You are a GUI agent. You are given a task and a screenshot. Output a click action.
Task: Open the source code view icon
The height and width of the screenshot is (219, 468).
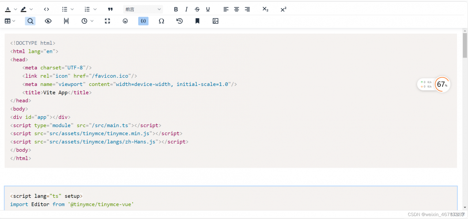46,9
